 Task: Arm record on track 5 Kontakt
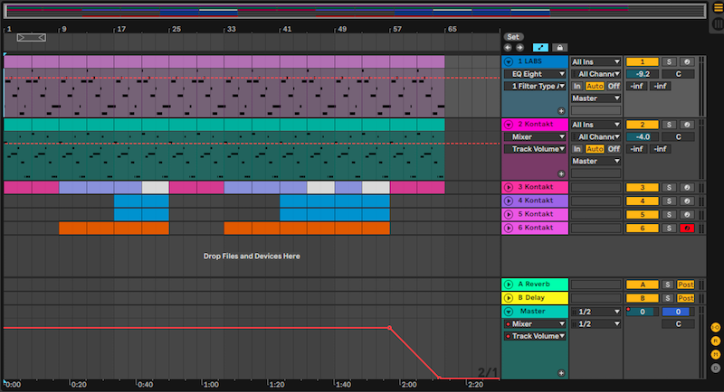tap(687, 215)
